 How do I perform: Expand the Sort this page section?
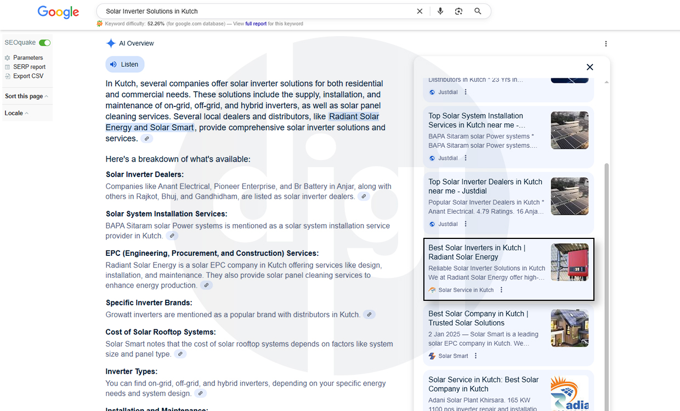tap(26, 96)
